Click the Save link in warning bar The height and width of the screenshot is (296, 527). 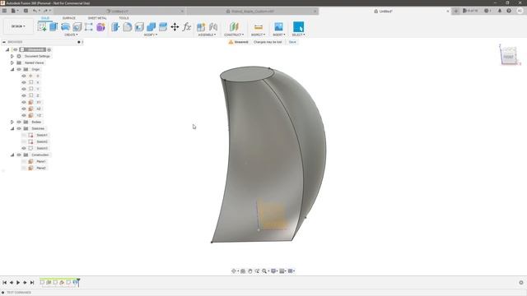292,42
